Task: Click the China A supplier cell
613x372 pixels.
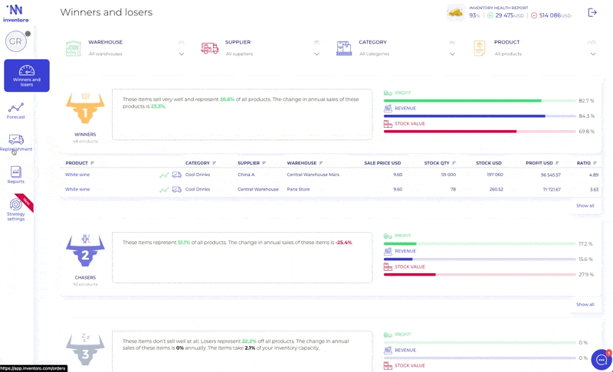Action: tap(246, 175)
